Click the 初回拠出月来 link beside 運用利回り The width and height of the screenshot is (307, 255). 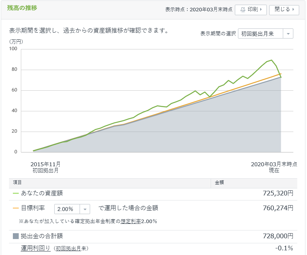coord(71,248)
